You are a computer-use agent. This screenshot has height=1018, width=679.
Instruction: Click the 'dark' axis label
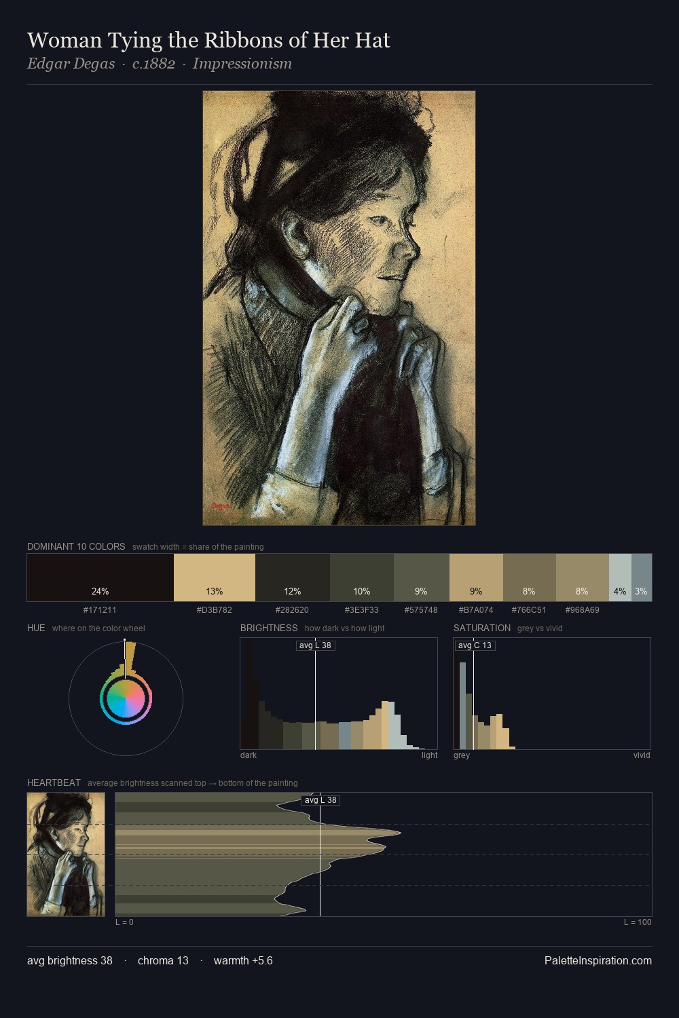pos(249,755)
